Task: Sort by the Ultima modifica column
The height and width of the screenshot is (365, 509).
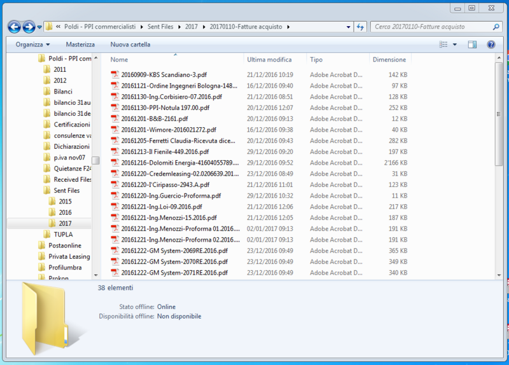Action: 269,60
